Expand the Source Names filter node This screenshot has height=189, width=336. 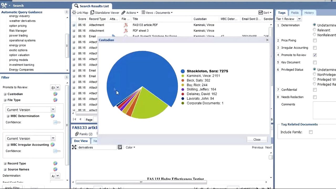point(5,170)
